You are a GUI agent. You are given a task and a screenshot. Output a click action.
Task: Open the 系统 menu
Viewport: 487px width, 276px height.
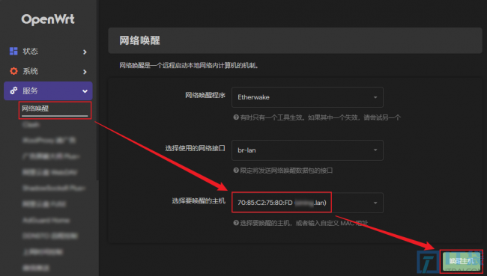[48, 71]
